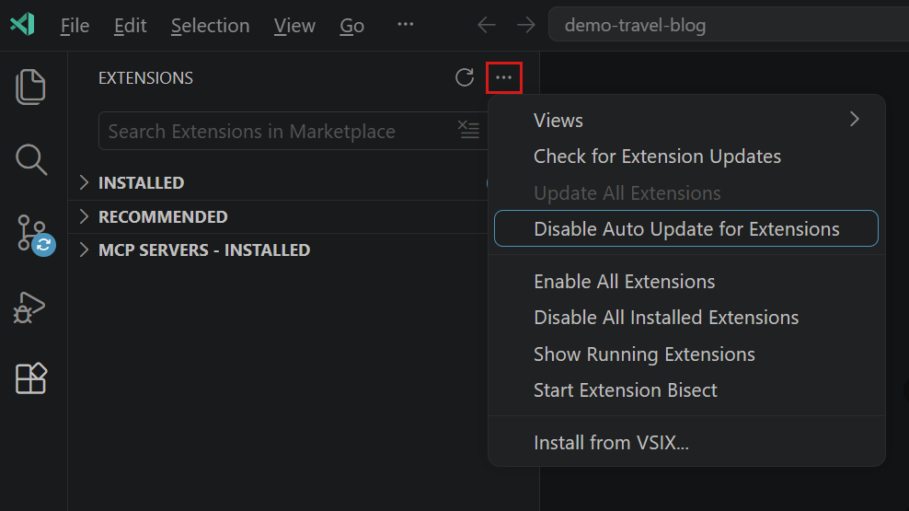Open the Go menu

(x=351, y=26)
